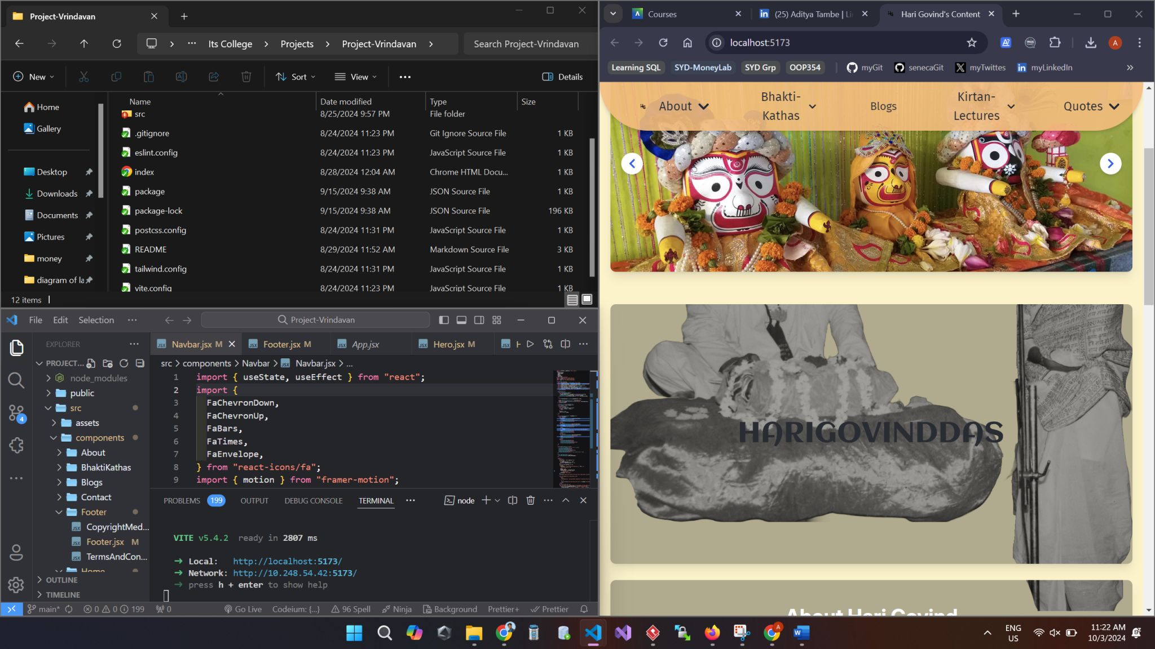The width and height of the screenshot is (1155, 649).
Task: Toggle the bottom panel layout button
Action: click(461, 320)
